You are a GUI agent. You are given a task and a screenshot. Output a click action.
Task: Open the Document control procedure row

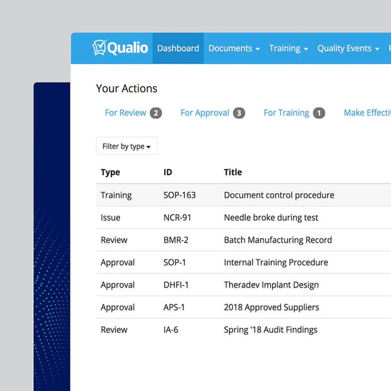(x=279, y=195)
